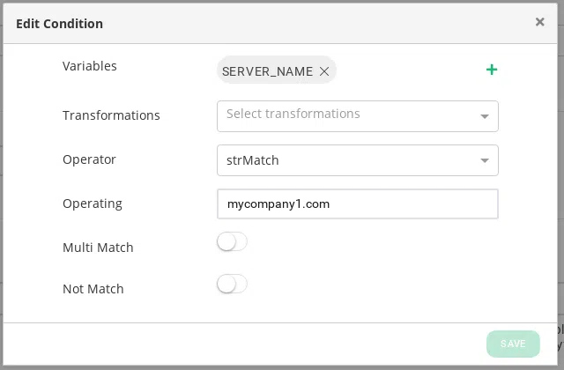Click the Not Match label
This screenshot has width=564, height=370.
pyautogui.click(x=93, y=289)
